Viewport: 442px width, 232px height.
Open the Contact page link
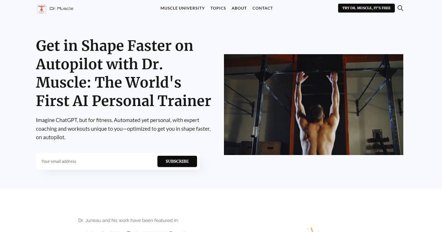pos(263,8)
